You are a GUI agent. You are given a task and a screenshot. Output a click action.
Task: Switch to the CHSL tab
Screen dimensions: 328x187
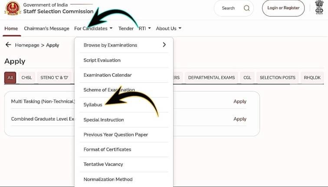[x=26, y=77]
